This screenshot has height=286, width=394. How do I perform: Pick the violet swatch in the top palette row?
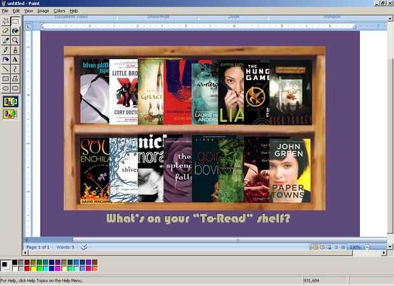click(x=89, y=262)
